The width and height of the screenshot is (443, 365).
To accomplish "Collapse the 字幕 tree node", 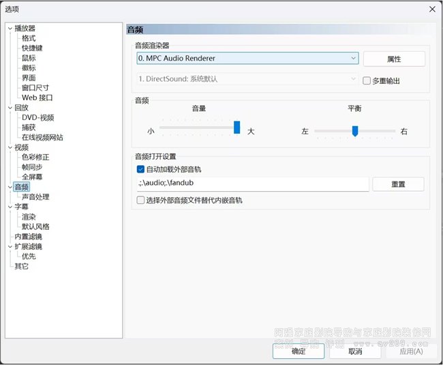I will coord(10,207).
